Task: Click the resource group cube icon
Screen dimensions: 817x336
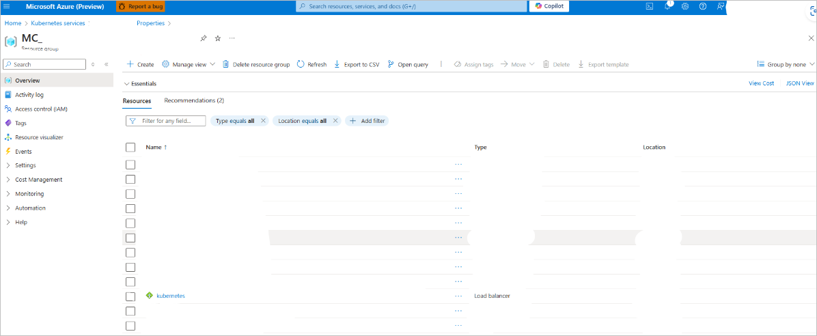Action: click(x=10, y=40)
